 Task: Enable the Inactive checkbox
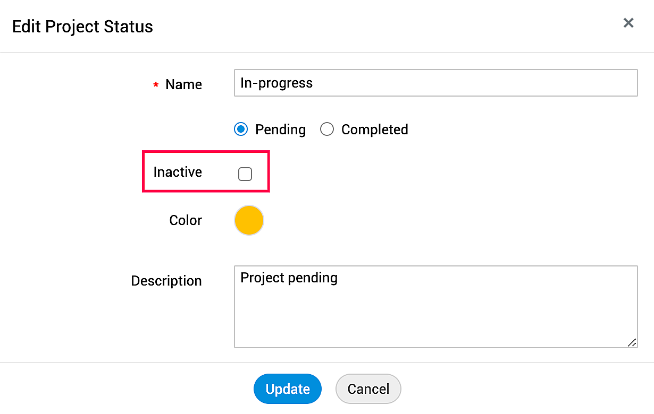click(245, 174)
